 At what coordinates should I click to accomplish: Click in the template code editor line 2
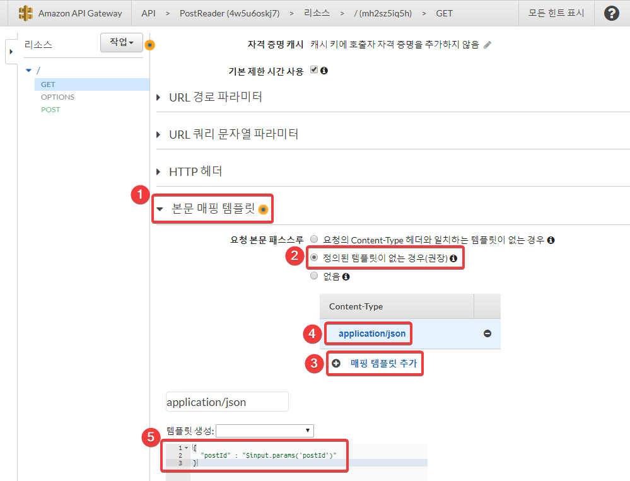point(269,455)
